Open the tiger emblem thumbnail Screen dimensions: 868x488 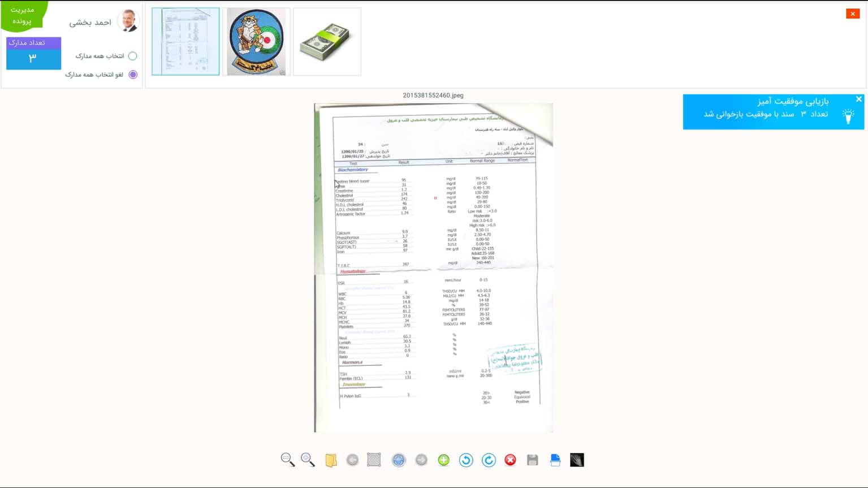(256, 42)
